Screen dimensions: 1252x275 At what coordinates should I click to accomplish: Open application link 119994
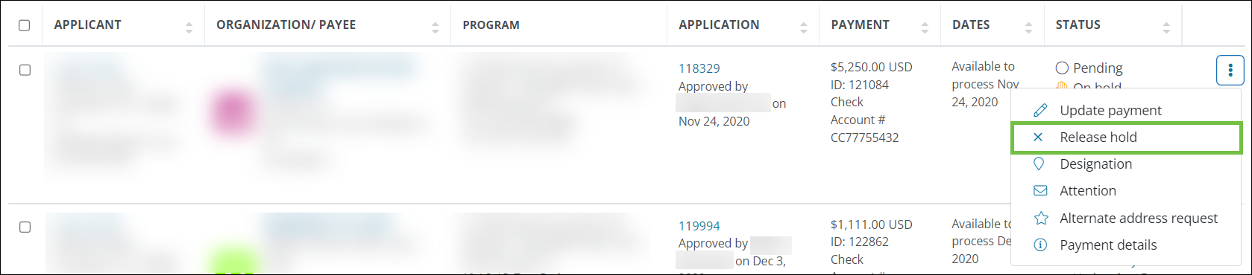pyautogui.click(x=699, y=226)
